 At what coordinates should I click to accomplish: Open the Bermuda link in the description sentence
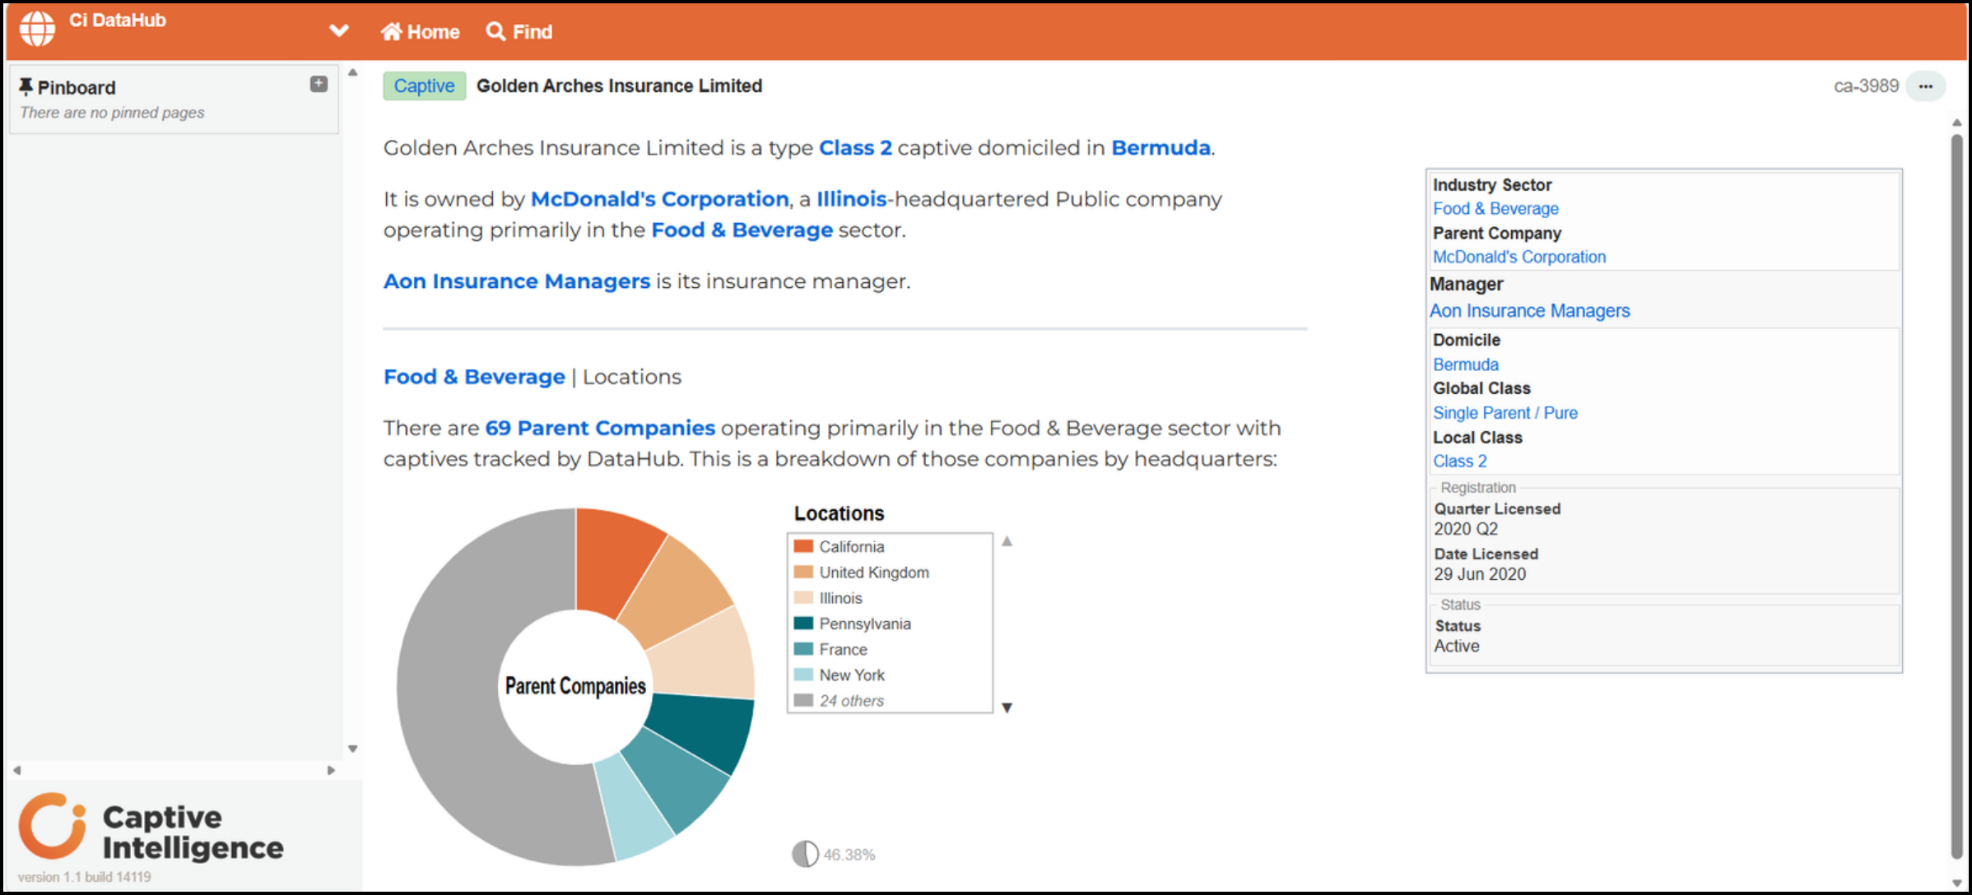click(1160, 148)
